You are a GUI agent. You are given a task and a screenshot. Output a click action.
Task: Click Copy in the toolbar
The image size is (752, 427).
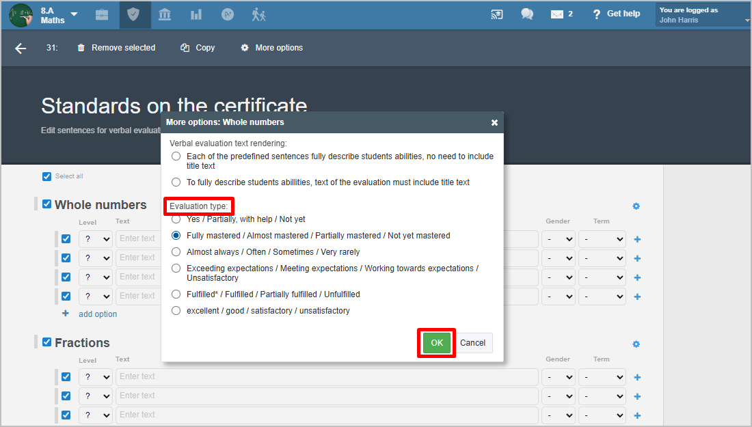click(198, 48)
